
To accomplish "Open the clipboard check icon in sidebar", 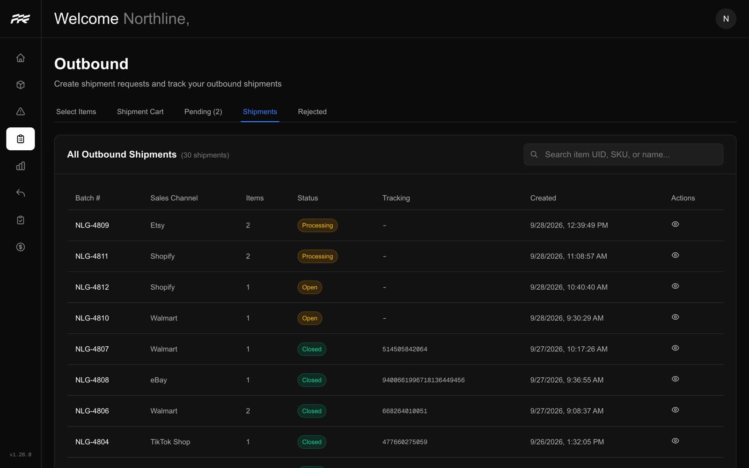I will 20,220.
